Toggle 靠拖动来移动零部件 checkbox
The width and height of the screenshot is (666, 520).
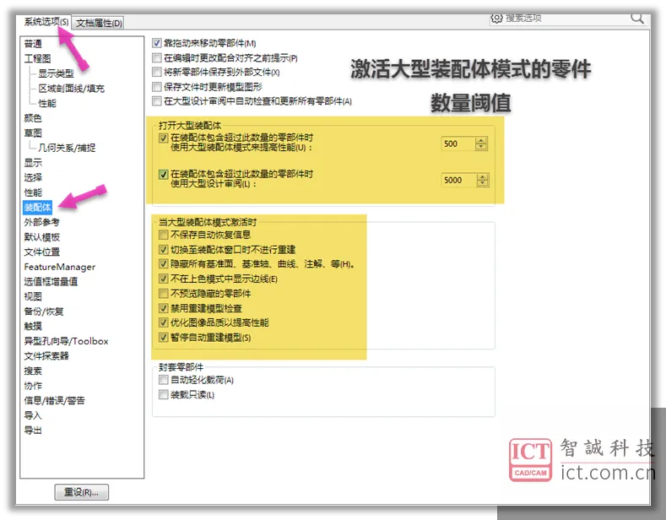coord(157,43)
